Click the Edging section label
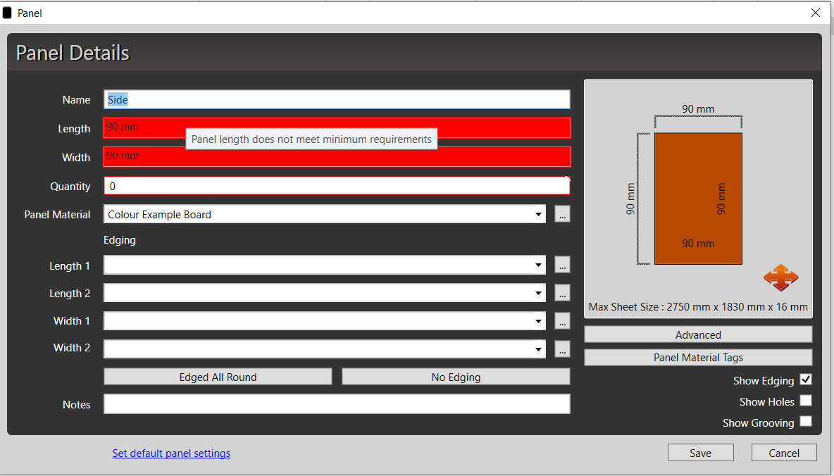 120,240
